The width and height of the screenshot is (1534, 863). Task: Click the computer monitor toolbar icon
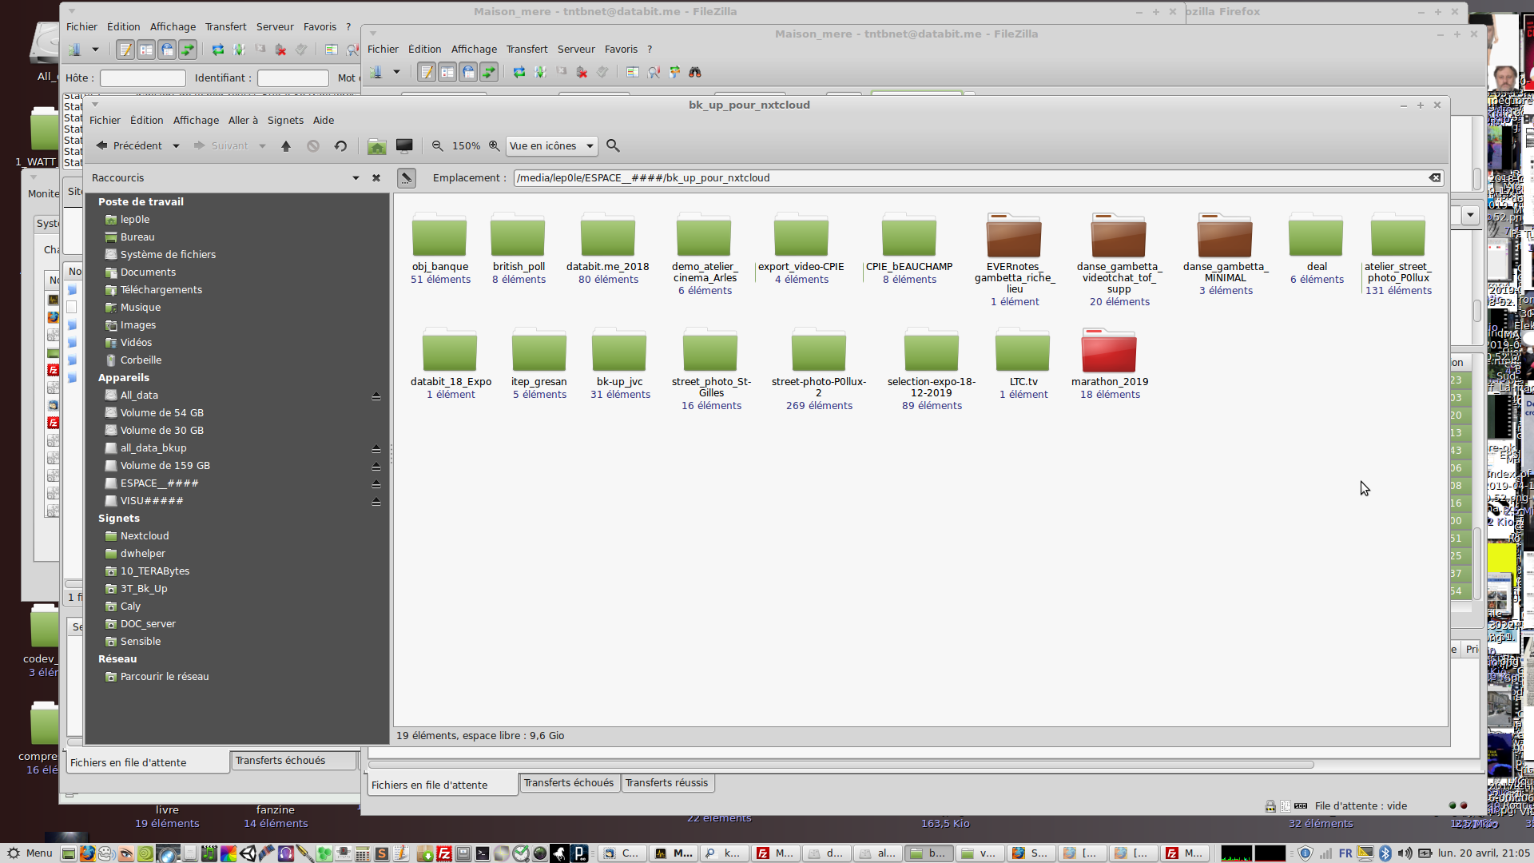click(x=404, y=146)
